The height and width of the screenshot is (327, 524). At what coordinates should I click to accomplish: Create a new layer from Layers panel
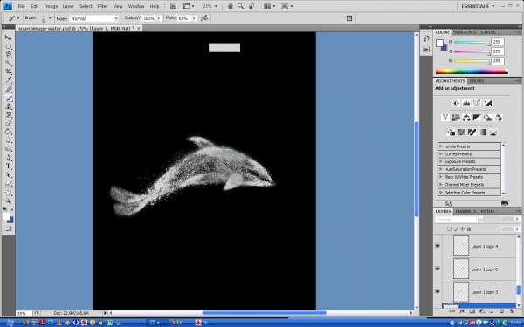pos(501,311)
